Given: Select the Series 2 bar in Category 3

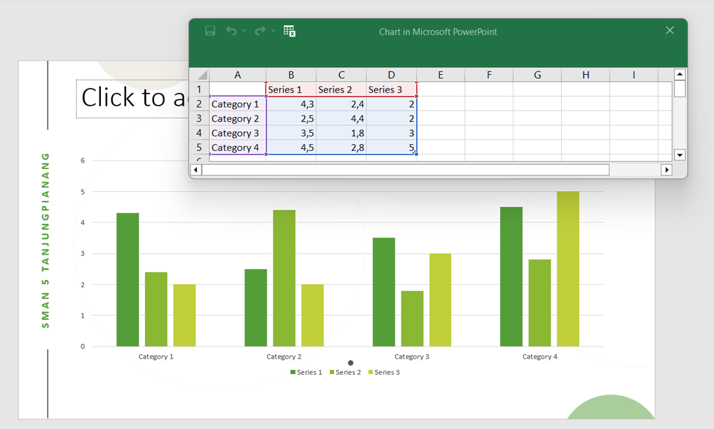Looking at the screenshot, I should [x=412, y=318].
